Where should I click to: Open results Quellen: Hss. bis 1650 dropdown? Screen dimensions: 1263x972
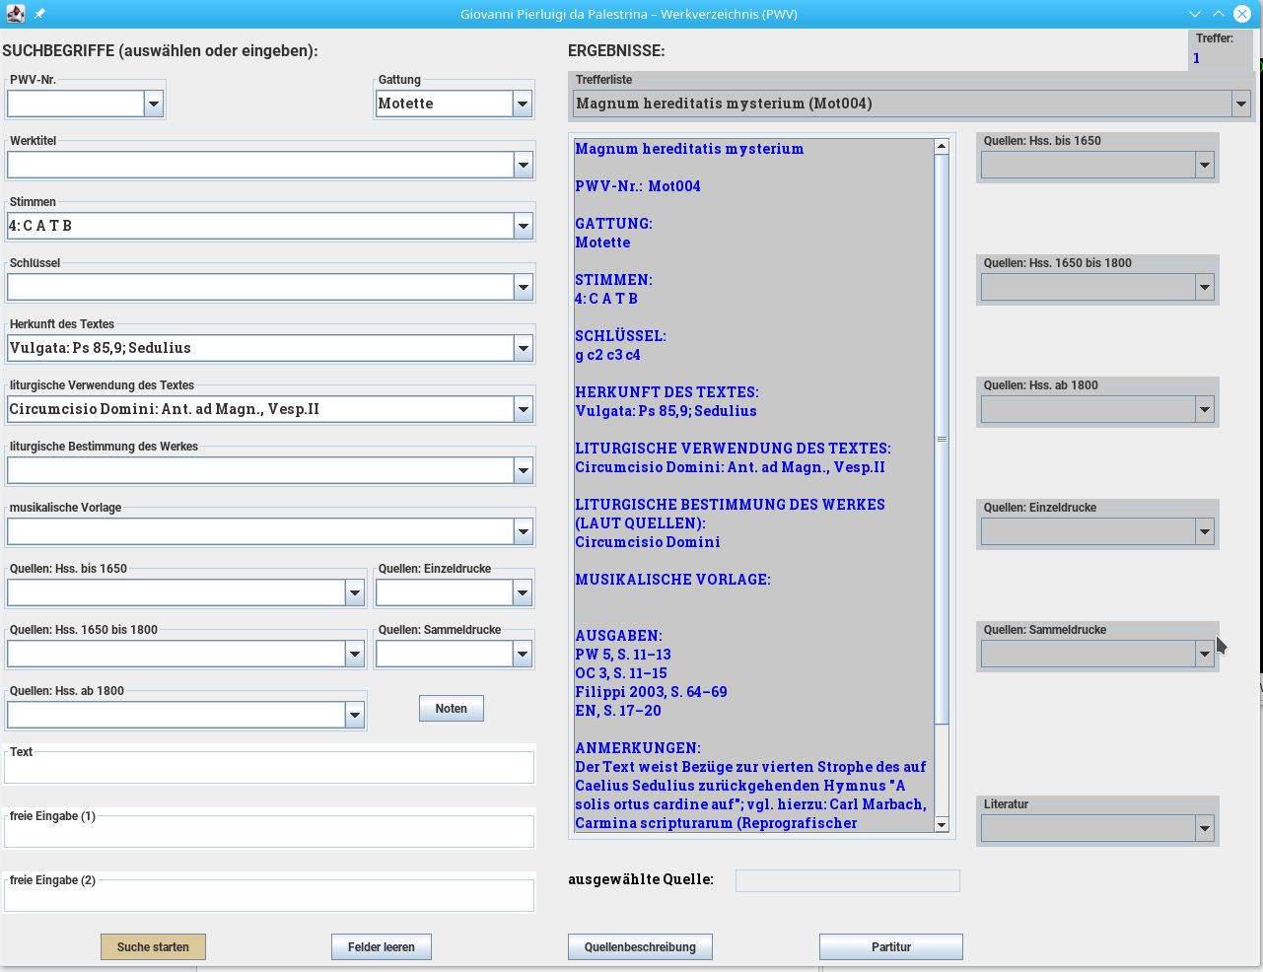click(x=1205, y=165)
